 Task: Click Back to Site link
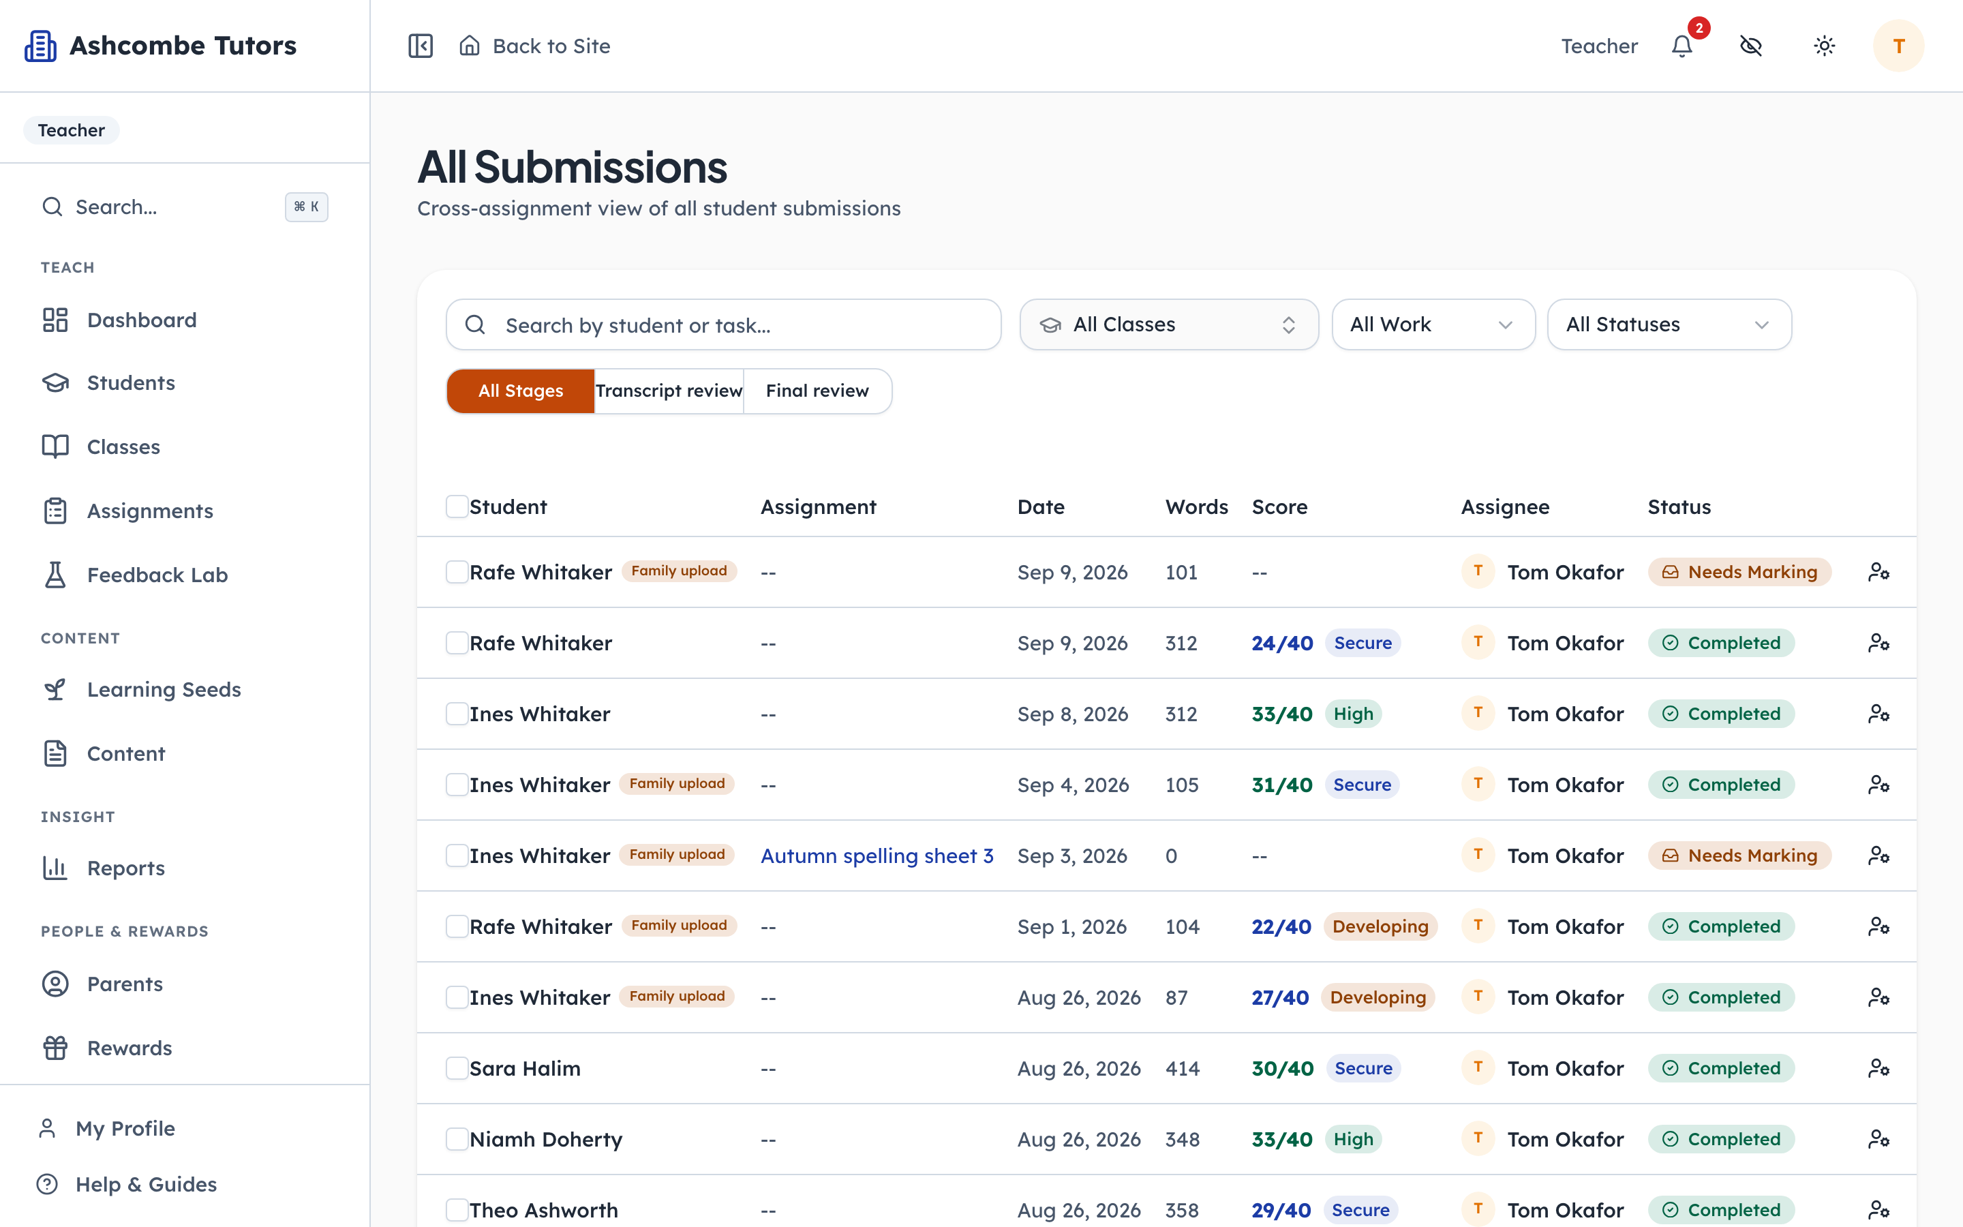tap(535, 46)
